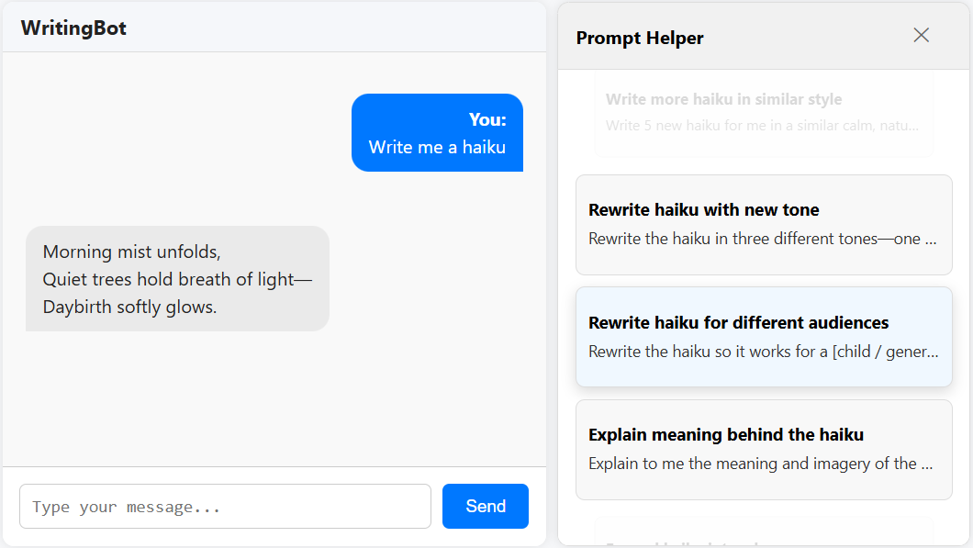Click description 'Rewrite the haiku so it works for'
The height and width of the screenshot is (548, 973).
click(x=762, y=352)
